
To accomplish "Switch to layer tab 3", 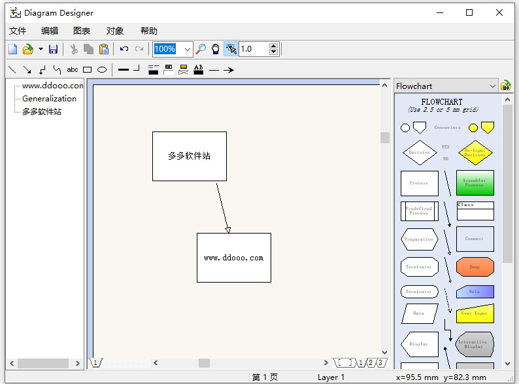I will (x=380, y=363).
